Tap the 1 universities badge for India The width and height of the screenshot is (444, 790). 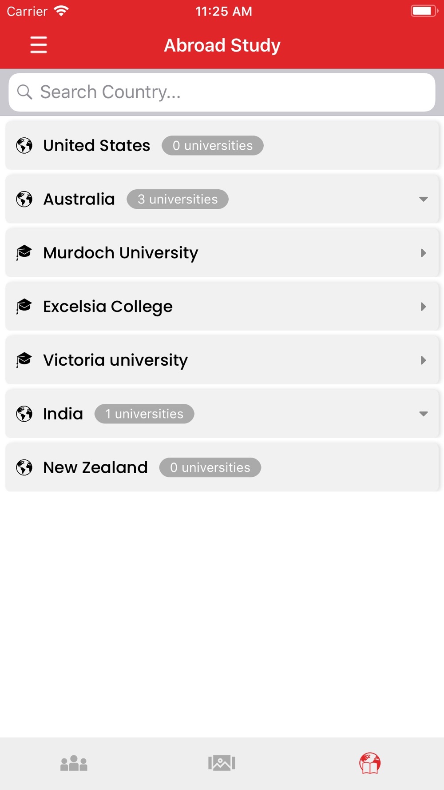(x=144, y=414)
